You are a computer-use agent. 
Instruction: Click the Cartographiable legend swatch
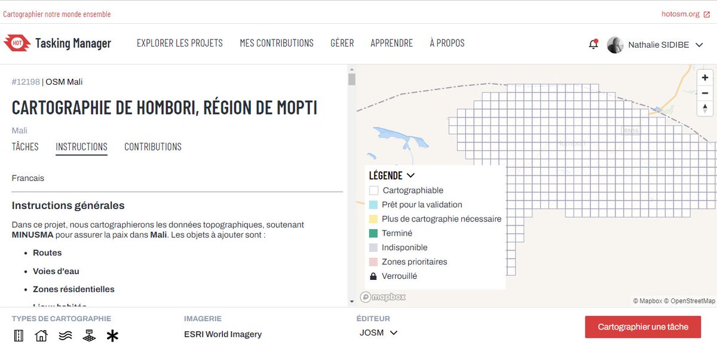point(373,190)
